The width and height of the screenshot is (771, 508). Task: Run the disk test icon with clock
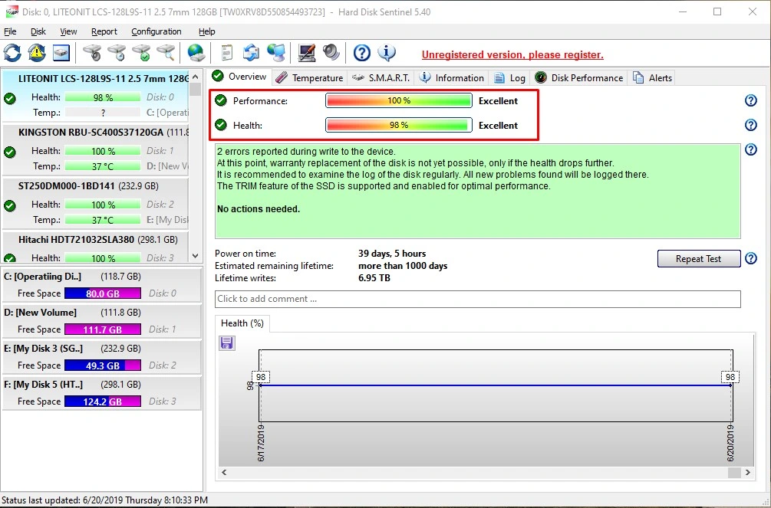[x=117, y=53]
